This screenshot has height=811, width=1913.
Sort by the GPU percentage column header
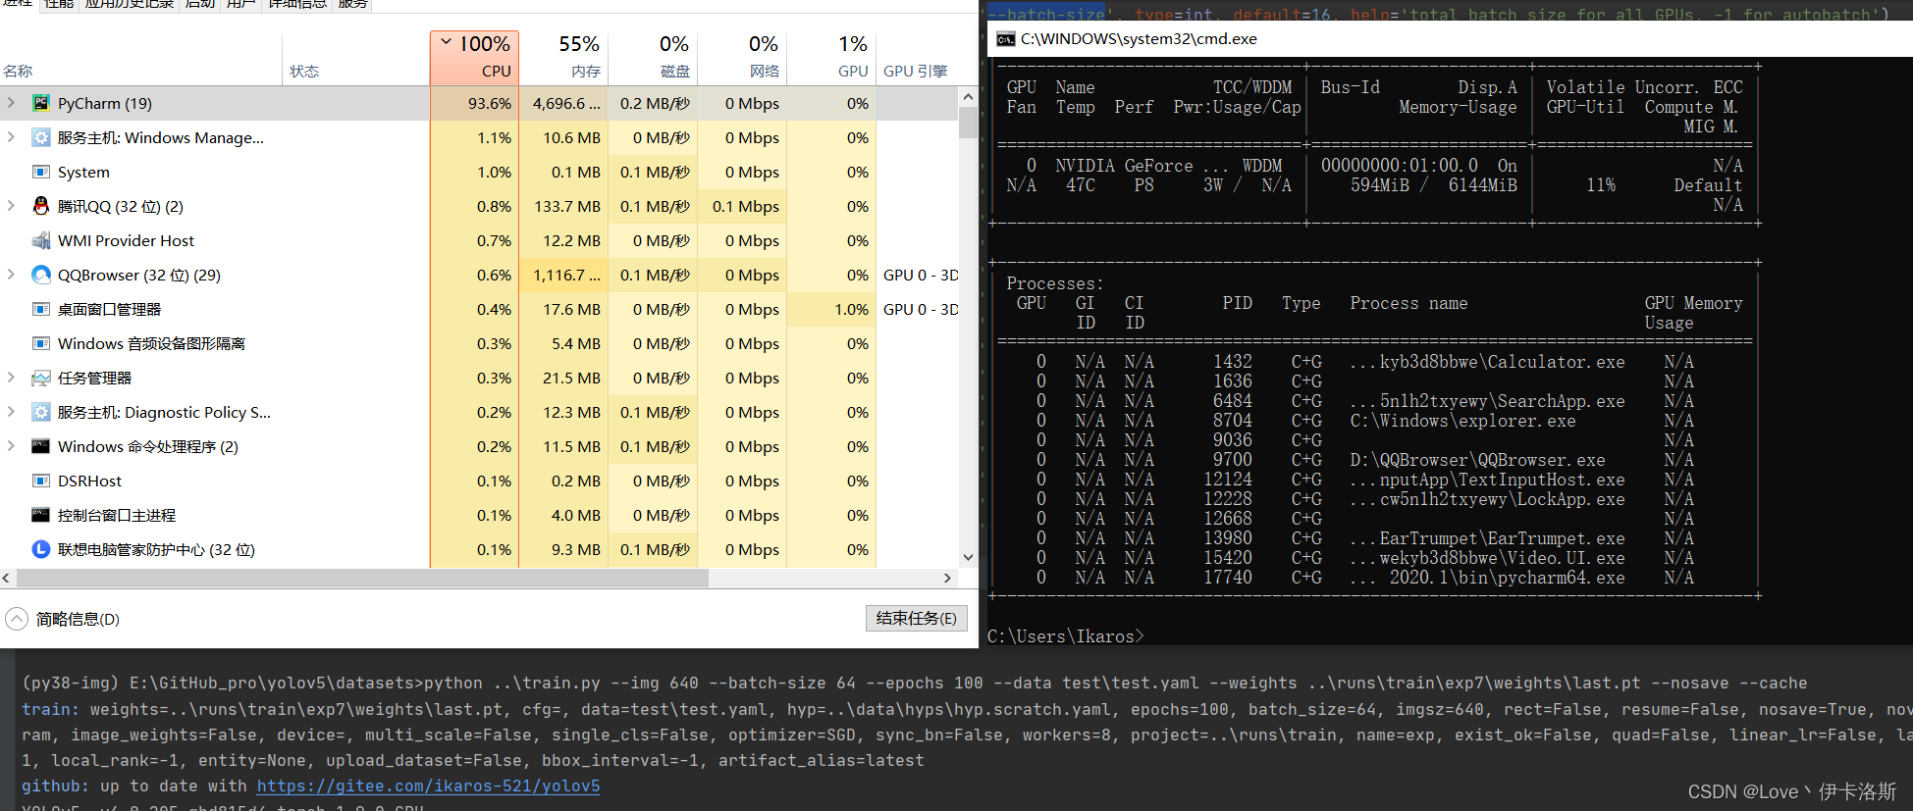(831, 58)
